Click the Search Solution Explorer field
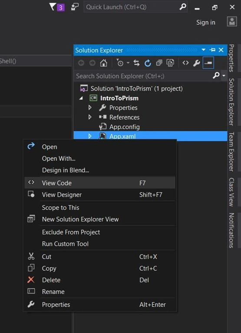Image resolution: width=241 pixels, height=333 pixels. [144, 76]
